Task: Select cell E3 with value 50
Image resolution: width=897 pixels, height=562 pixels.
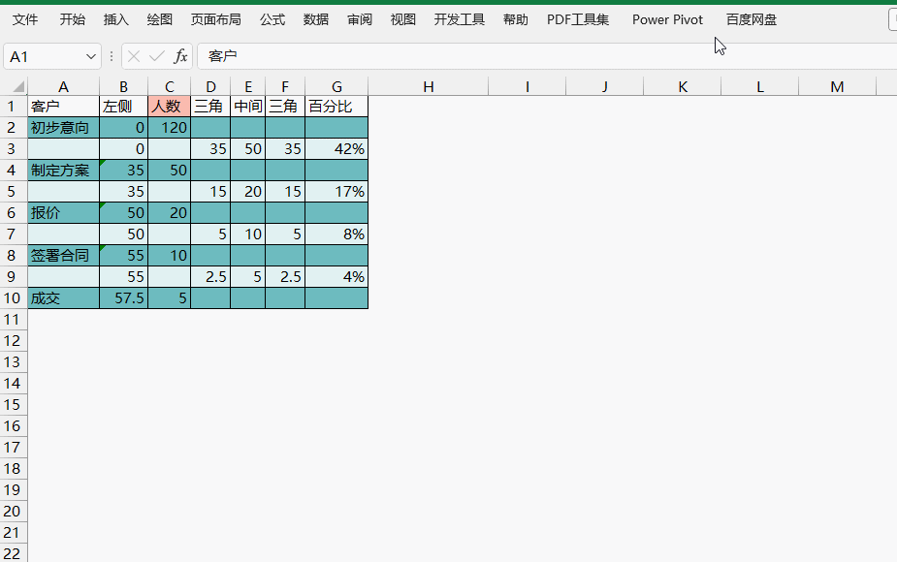Action: point(247,148)
